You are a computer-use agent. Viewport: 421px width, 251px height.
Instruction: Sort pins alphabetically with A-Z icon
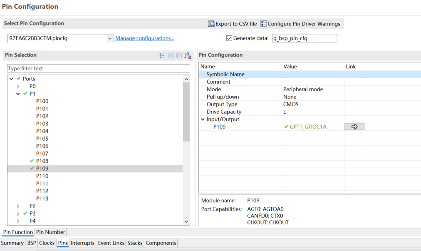coord(188,56)
